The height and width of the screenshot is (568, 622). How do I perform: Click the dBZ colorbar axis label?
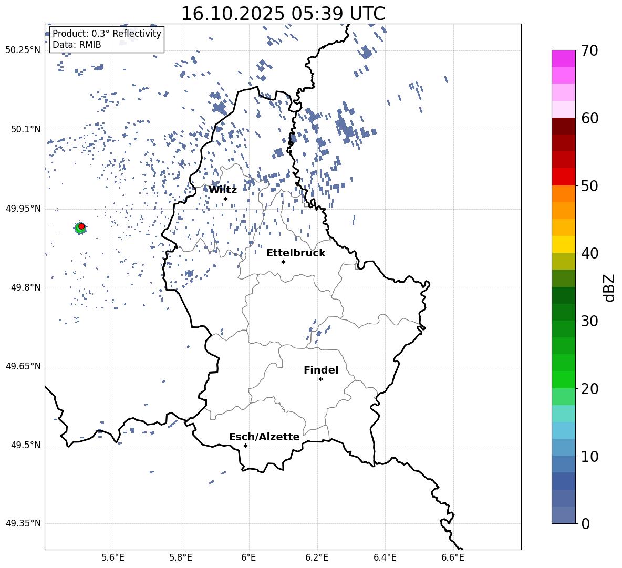610,287
